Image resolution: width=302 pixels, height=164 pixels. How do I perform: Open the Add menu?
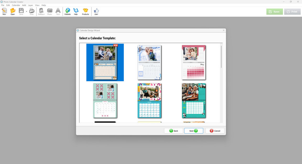coord(24,5)
